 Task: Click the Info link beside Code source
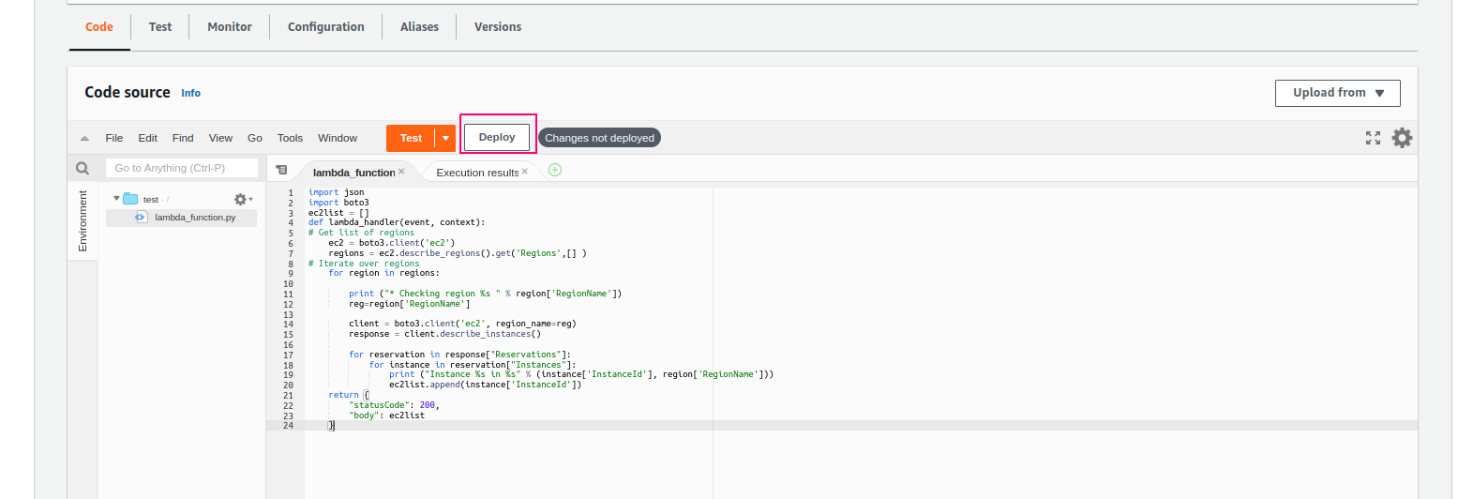tap(191, 93)
